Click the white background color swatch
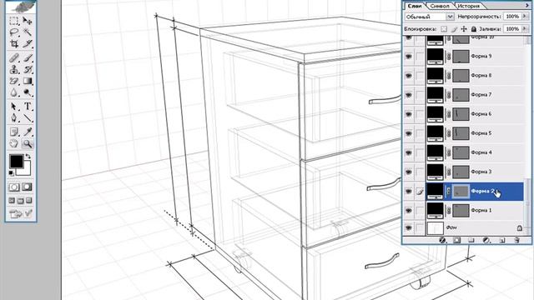Screen dimensions: 534x300 click(27, 170)
